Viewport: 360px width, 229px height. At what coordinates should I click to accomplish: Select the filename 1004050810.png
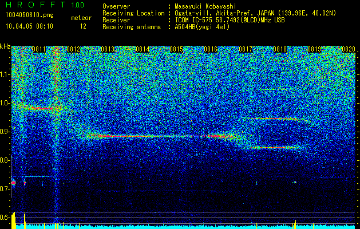click(30, 15)
